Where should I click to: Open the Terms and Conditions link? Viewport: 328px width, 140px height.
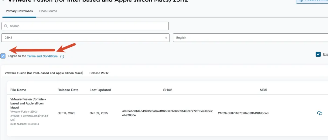coord(42,56)
